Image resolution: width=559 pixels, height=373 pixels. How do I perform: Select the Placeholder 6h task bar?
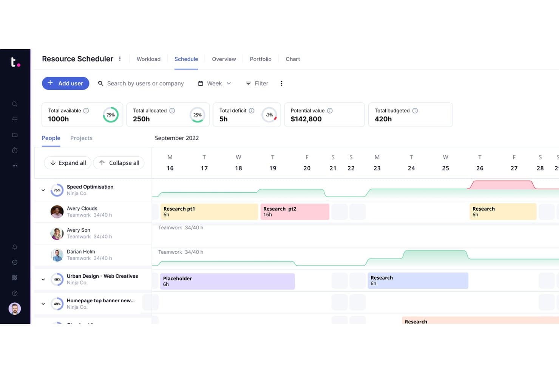(x=227, y=282)
